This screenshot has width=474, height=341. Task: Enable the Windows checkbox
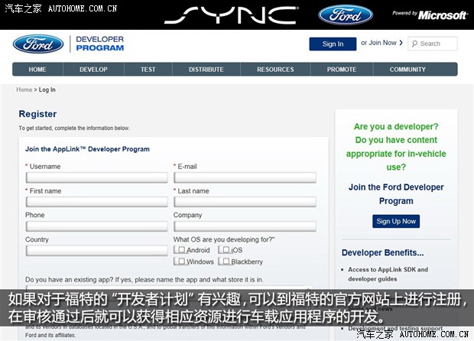tap(180, 261)
